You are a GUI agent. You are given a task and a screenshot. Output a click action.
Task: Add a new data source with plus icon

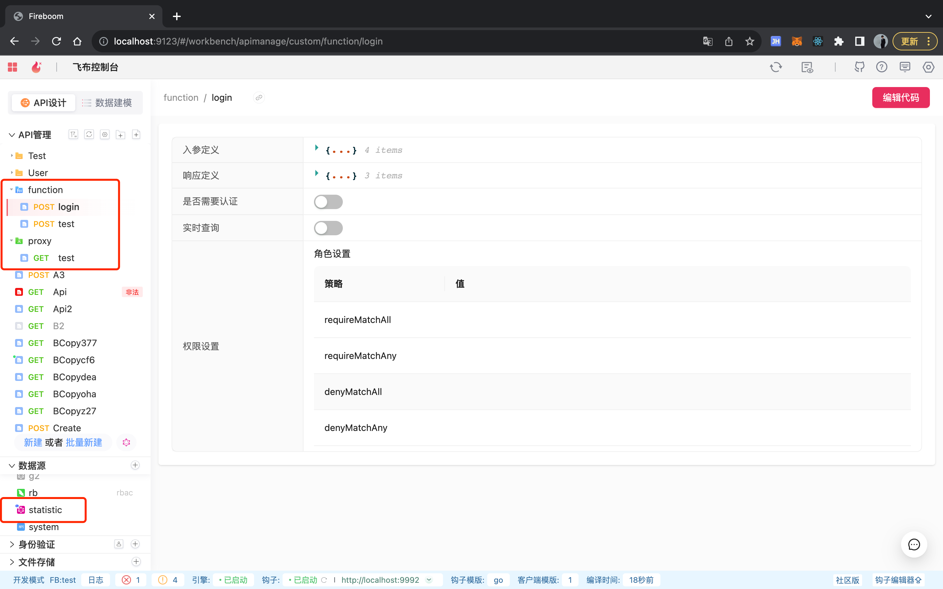click(135, 465)
